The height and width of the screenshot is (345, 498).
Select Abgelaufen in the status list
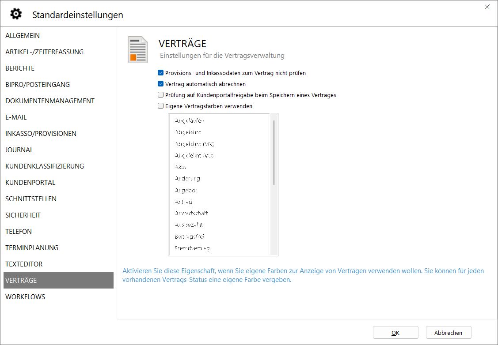[190, 121]
